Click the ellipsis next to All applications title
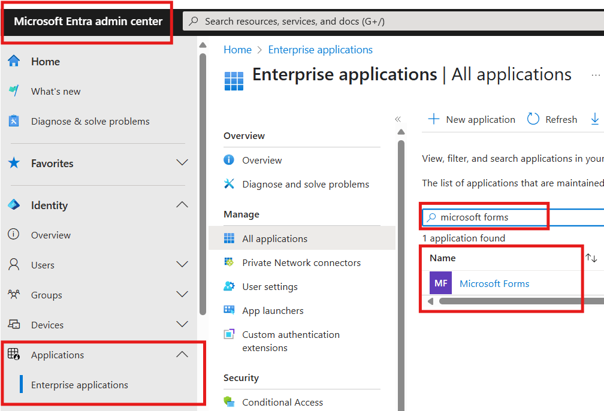Screen dimensions: 604x411 coord(596,74)
